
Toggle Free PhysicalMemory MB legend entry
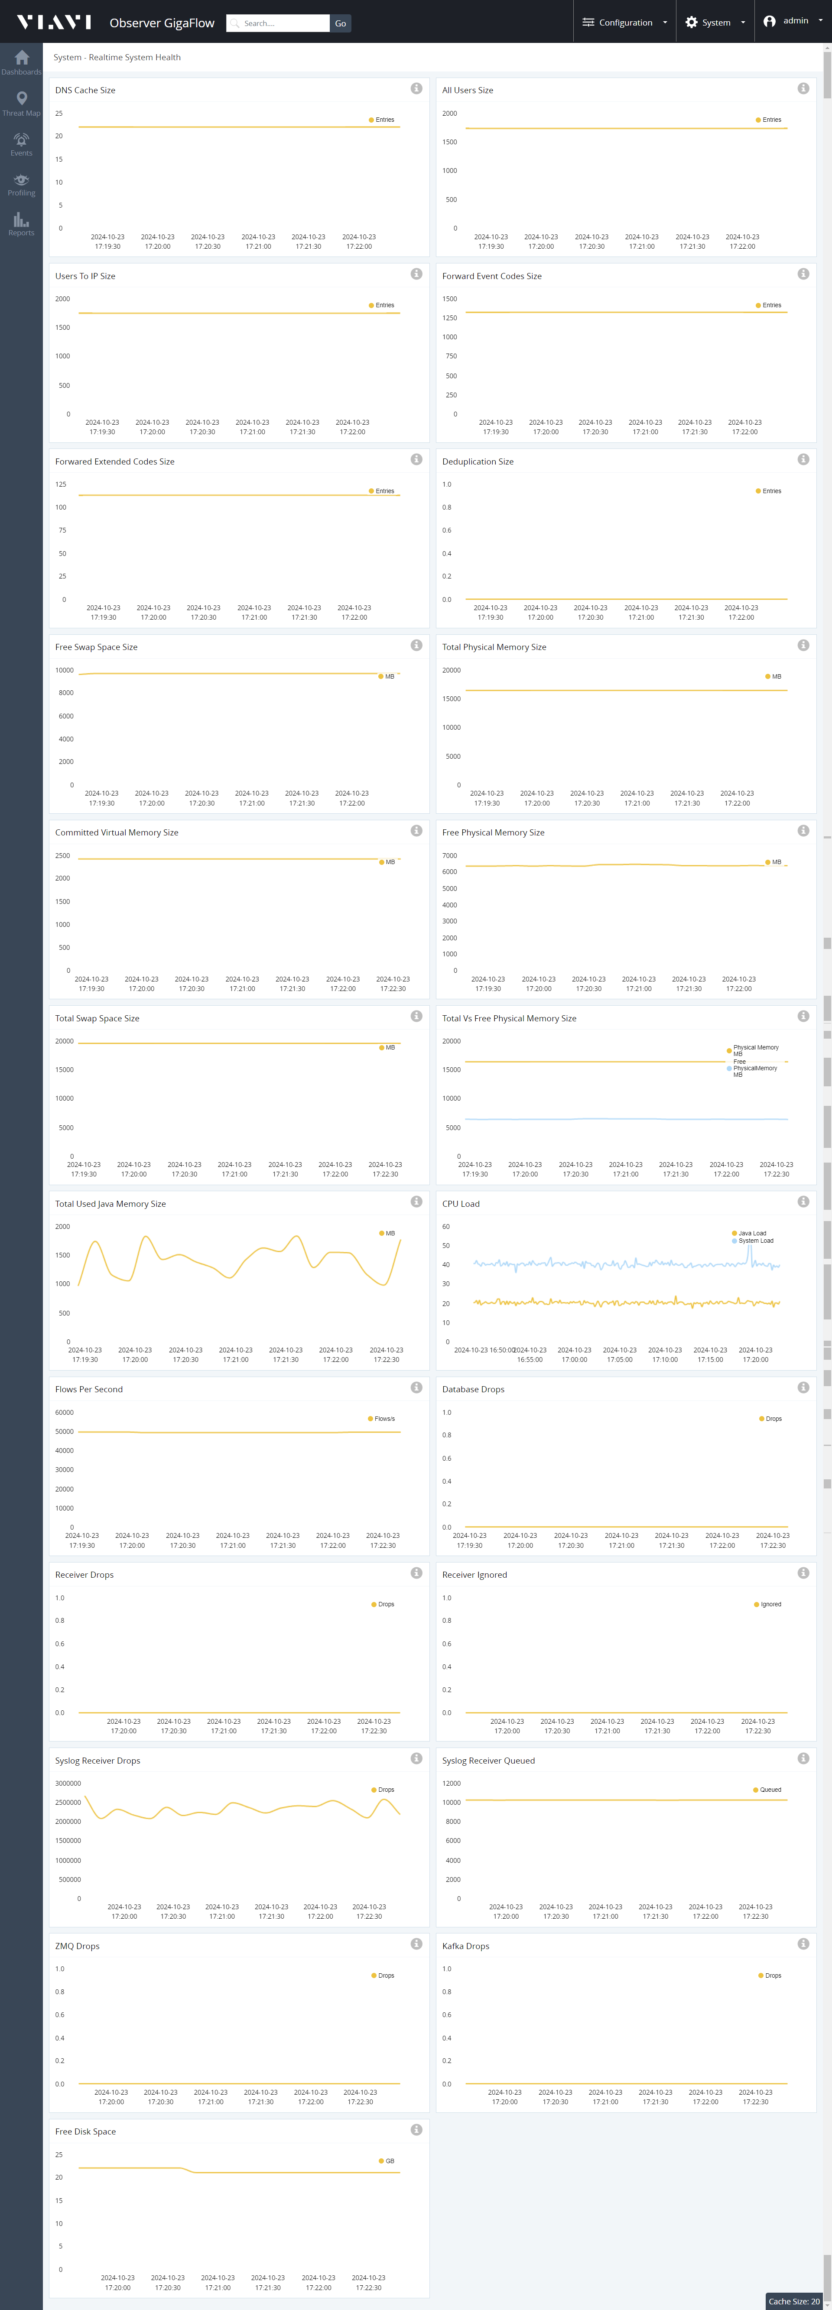pos(752,1068)
